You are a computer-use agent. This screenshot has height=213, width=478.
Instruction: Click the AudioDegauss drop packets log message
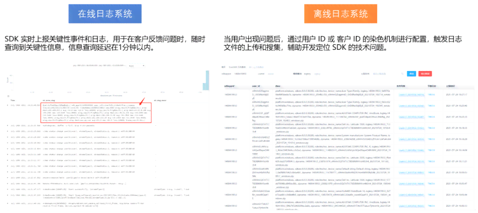click(69, 125)
